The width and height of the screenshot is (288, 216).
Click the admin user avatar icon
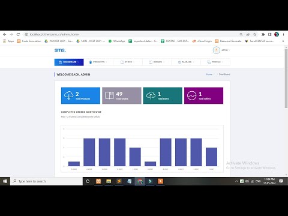(217, 50)
